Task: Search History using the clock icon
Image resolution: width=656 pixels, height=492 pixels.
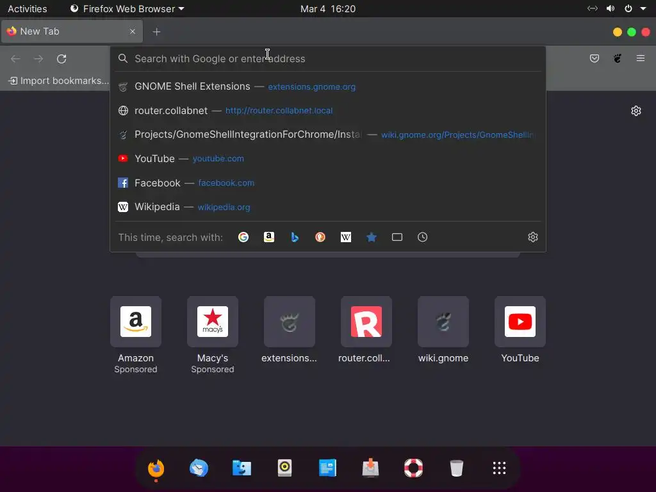Action: pyautogui.click(x=423, y=237)
